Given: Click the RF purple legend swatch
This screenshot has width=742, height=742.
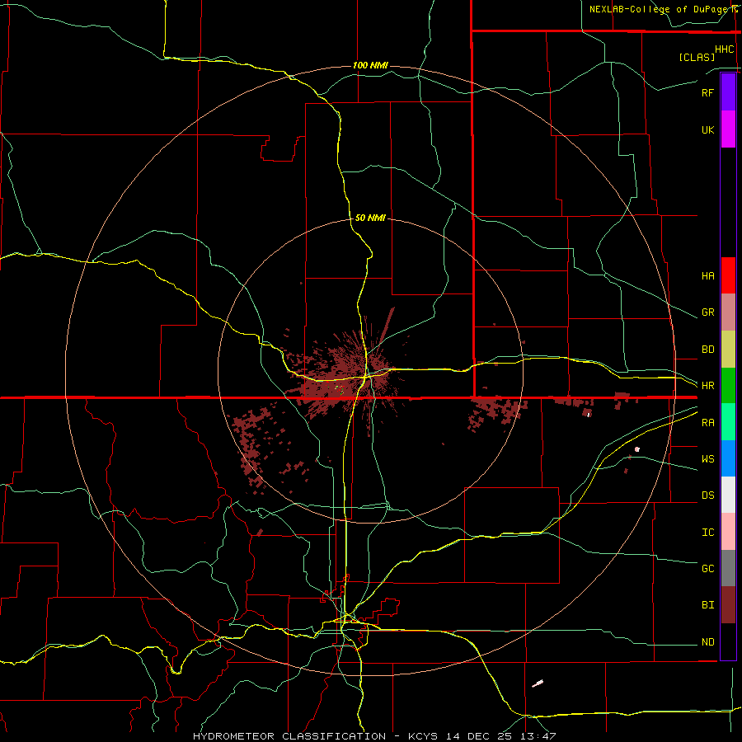Looking at the screenshot, I should [728, 92].
